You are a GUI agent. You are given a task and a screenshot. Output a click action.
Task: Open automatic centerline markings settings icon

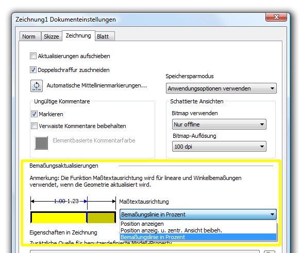[37, 86]
